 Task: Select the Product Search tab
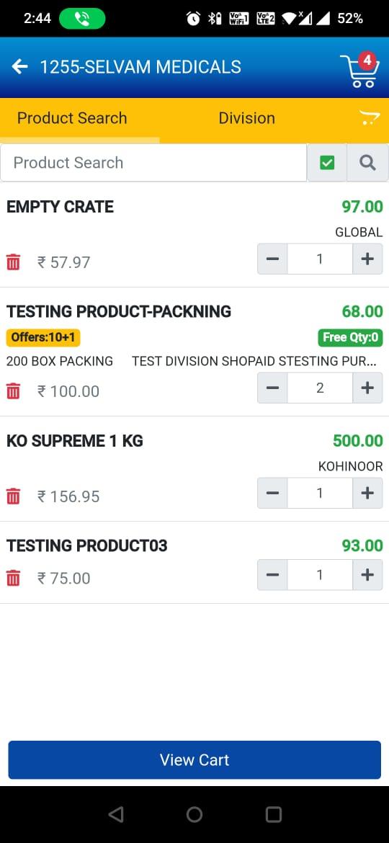tap(72, 118)
